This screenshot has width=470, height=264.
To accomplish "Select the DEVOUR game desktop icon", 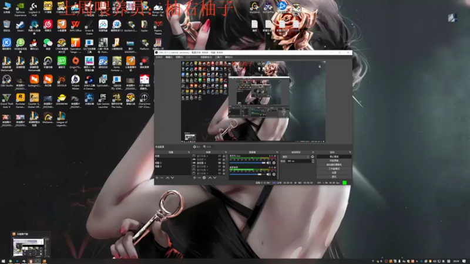I will [62, 80].
